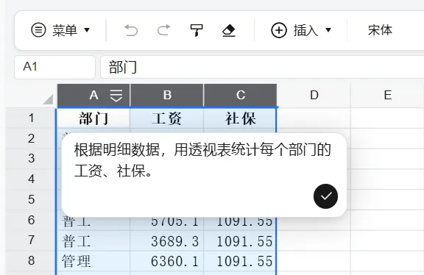424x275 pixels.
Task: Select row 3 header
Action: point(32,159)
